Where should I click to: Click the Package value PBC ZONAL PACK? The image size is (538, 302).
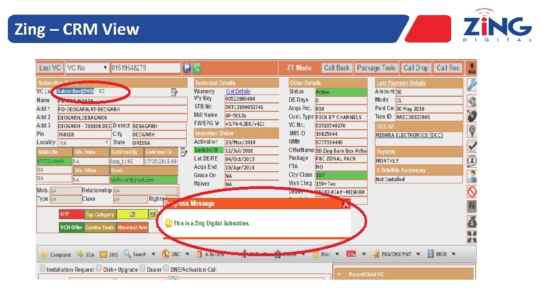click(341, 158)
